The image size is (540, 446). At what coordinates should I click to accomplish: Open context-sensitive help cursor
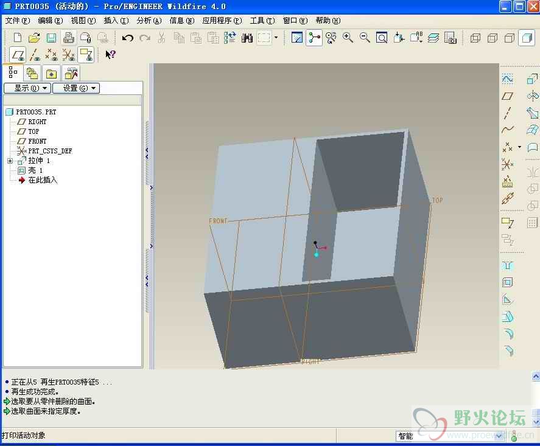pyautogui.click(x=110, y=54)
